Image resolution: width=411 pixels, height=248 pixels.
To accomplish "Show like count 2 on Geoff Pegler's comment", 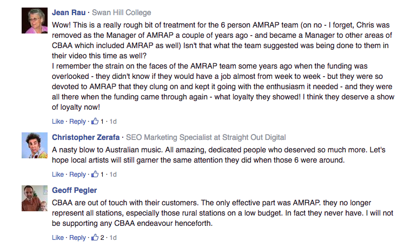I will point(102,238).
